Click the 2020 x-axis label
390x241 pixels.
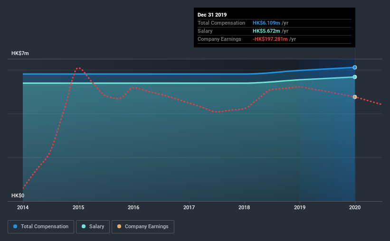tap(355, 207)
